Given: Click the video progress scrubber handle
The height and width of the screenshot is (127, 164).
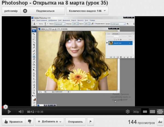Looking at the screenshot, I should pyautogui.click(x=5, y=107).
